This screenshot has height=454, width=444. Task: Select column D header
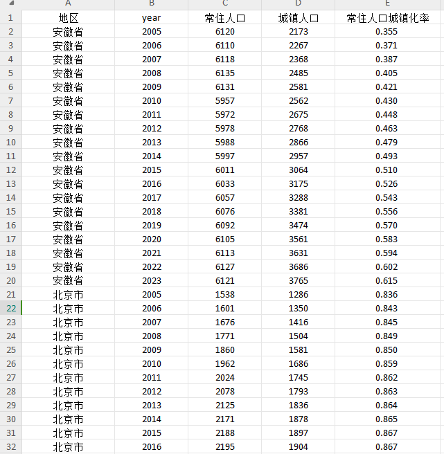tap(298, 4)
